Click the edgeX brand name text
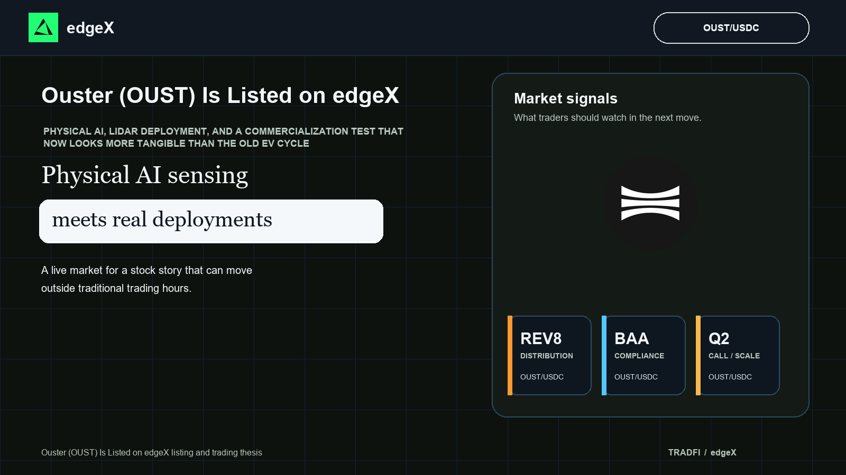Viewport: 846px width, 475px height. pyautogui.click(x=90, y=28)
